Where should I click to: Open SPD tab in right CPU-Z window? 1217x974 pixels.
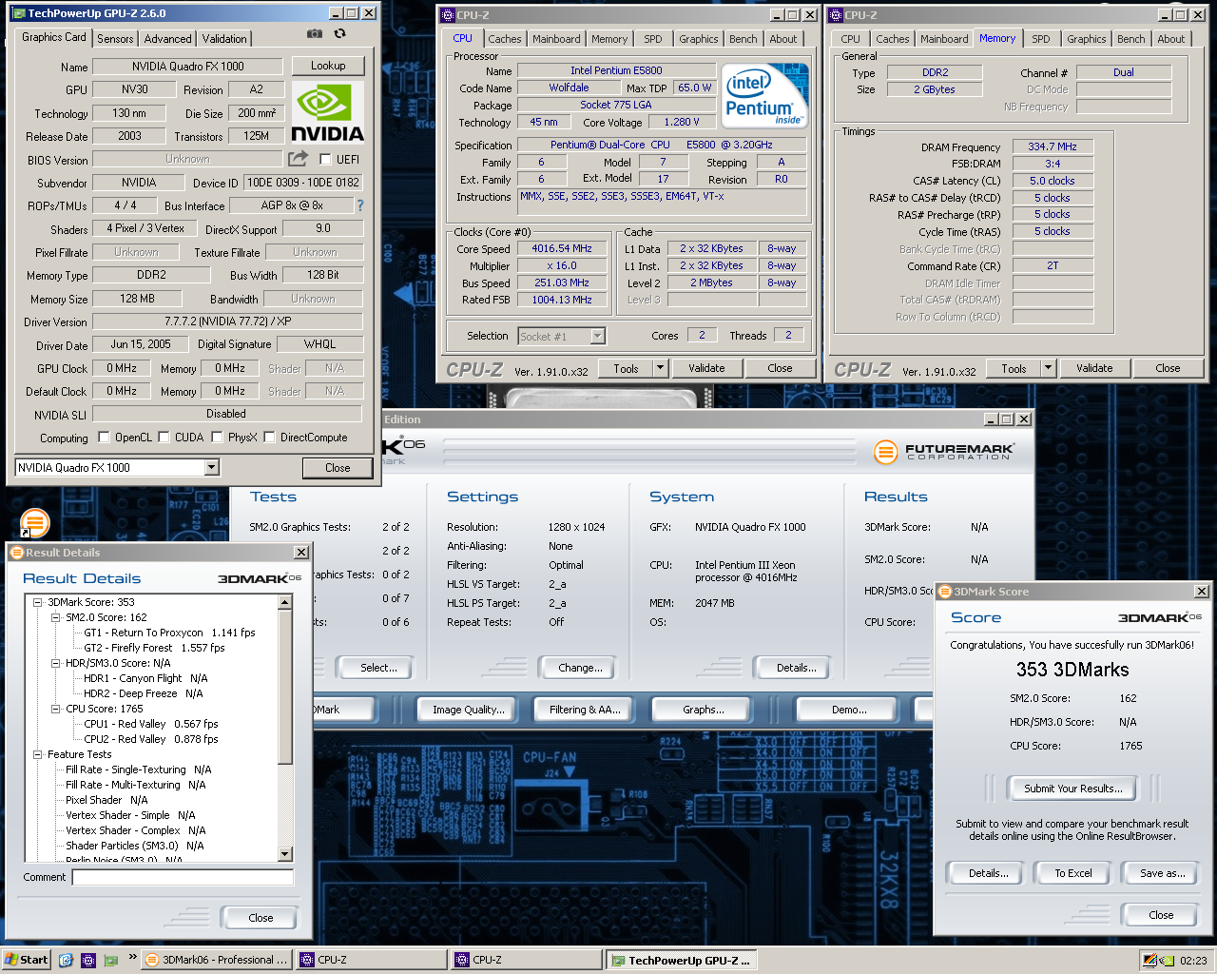(1041, 39)
